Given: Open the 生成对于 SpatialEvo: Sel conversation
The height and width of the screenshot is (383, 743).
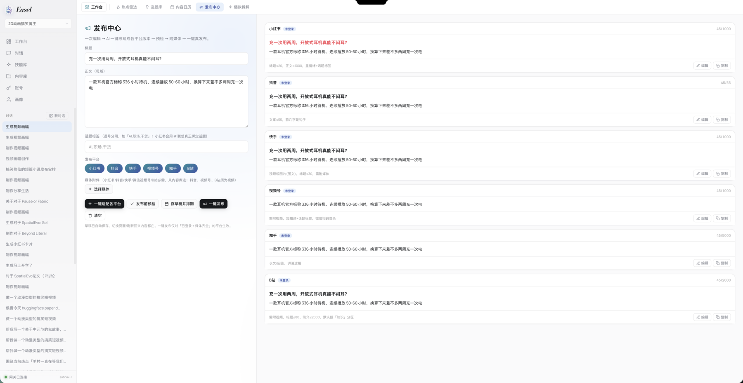Looking at the screenshot, I should (x=37, y=223).
